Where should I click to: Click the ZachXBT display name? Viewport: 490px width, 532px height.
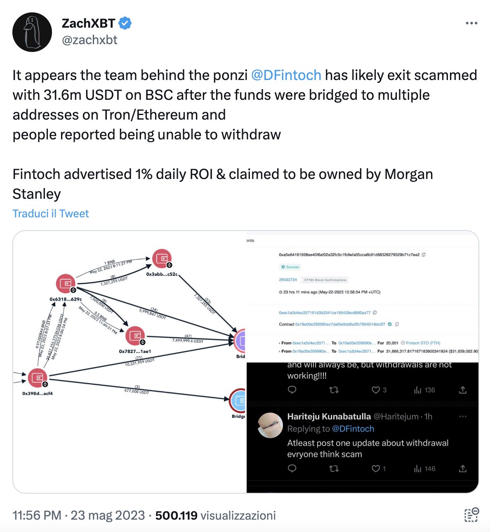point(89,23)
